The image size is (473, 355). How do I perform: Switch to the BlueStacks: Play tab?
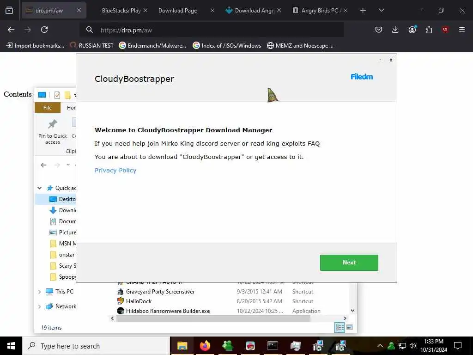coord(121,11)
